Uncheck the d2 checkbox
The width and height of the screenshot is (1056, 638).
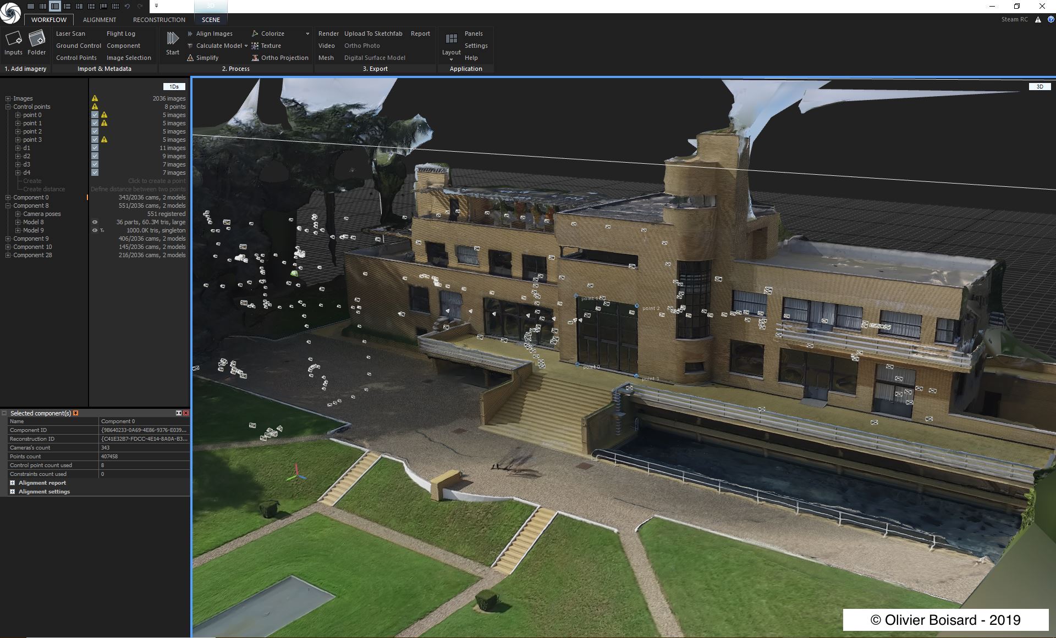tap(95, 156)
